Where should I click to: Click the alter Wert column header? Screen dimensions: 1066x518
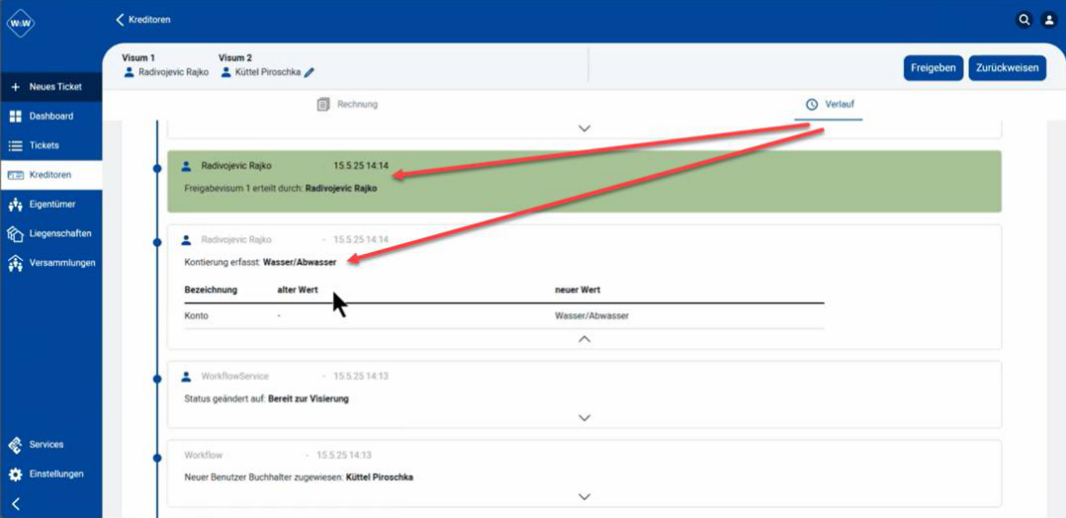(x=297, y=291)
